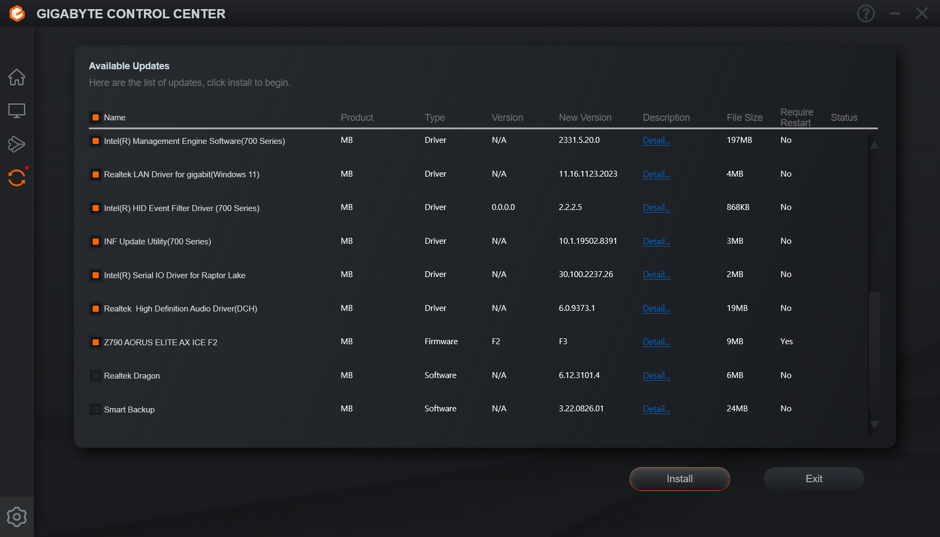This screenshot has width=940, height=537.
Task: Open Detail link for Intel HID Event Filter
Action: (656, 208)
